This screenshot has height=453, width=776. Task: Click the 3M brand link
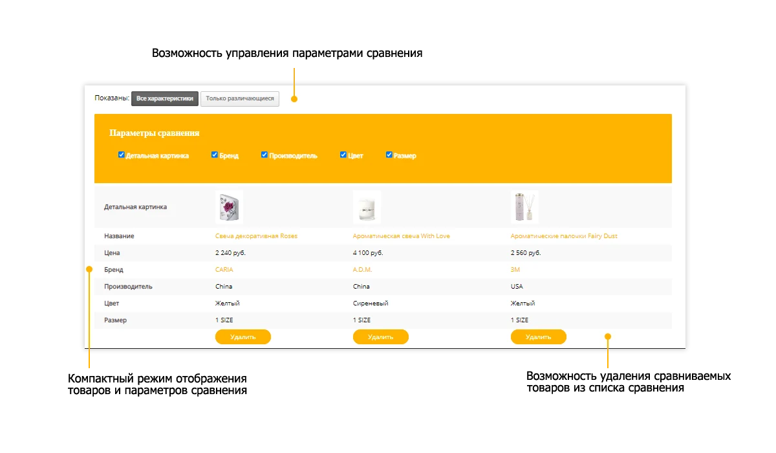pyautogui.click(x=515, y=270)
